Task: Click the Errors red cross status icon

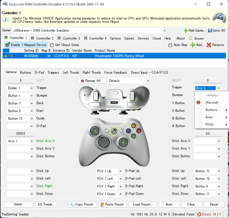Action: click(199, 214)
